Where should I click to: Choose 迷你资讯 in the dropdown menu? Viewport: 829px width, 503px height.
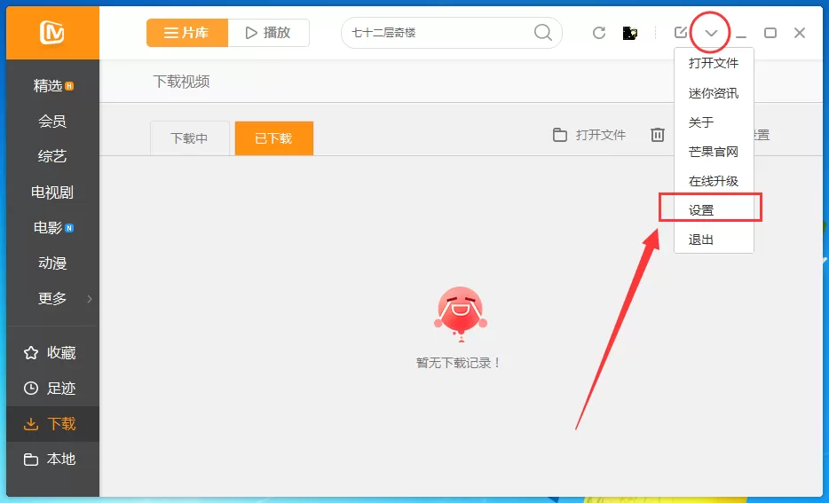coord(714,93)
